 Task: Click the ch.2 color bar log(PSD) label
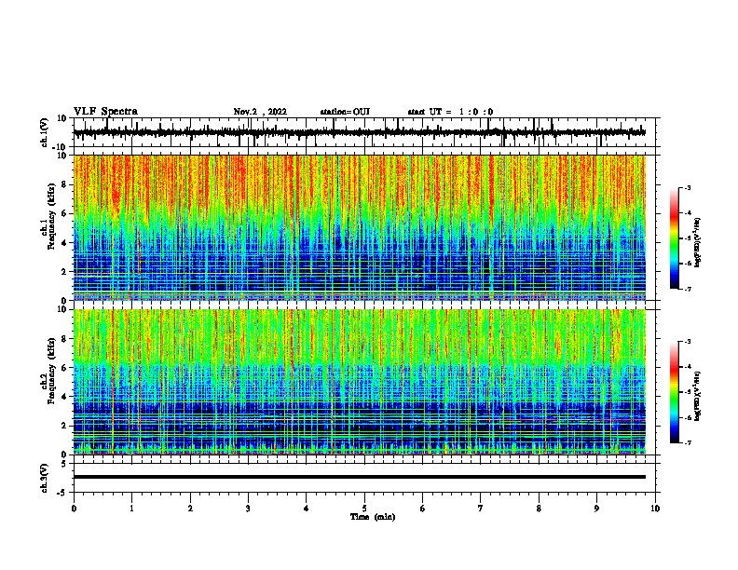698,396
